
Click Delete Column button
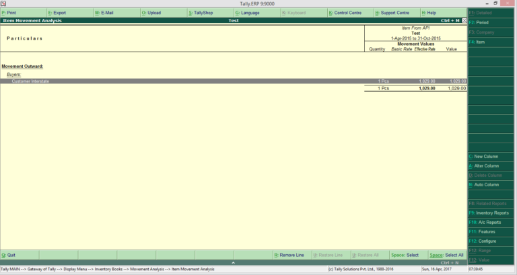[491, 175]
